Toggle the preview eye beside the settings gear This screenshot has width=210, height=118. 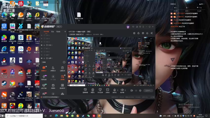click(136, 90)
